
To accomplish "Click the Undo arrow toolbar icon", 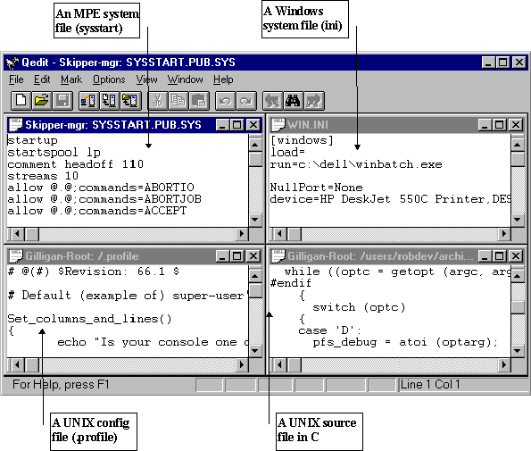I will pyautogui.click(x=226, y=101).
